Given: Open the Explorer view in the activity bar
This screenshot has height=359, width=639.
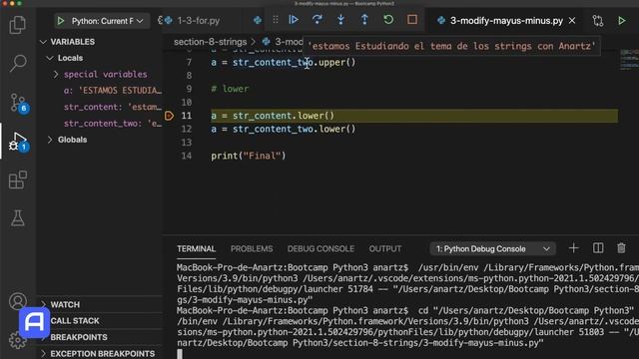Looking at the screenshot, I should coord(18,25).
